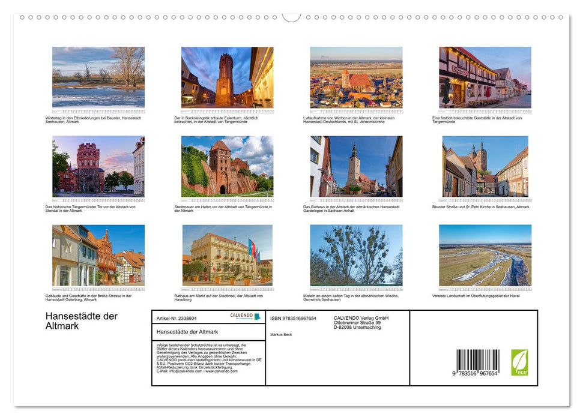
Task: Click author name 'Markus Beck'
Action: 281,335
